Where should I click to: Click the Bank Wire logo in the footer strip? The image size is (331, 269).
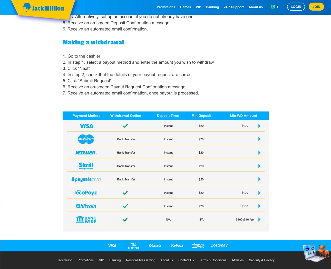[198, 246]
